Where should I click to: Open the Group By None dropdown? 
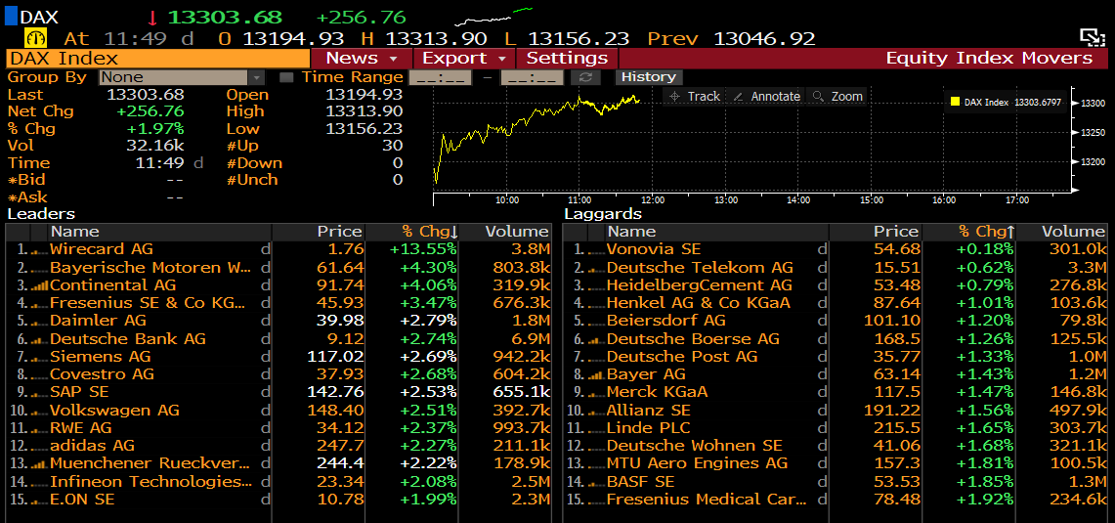[182, 77]
